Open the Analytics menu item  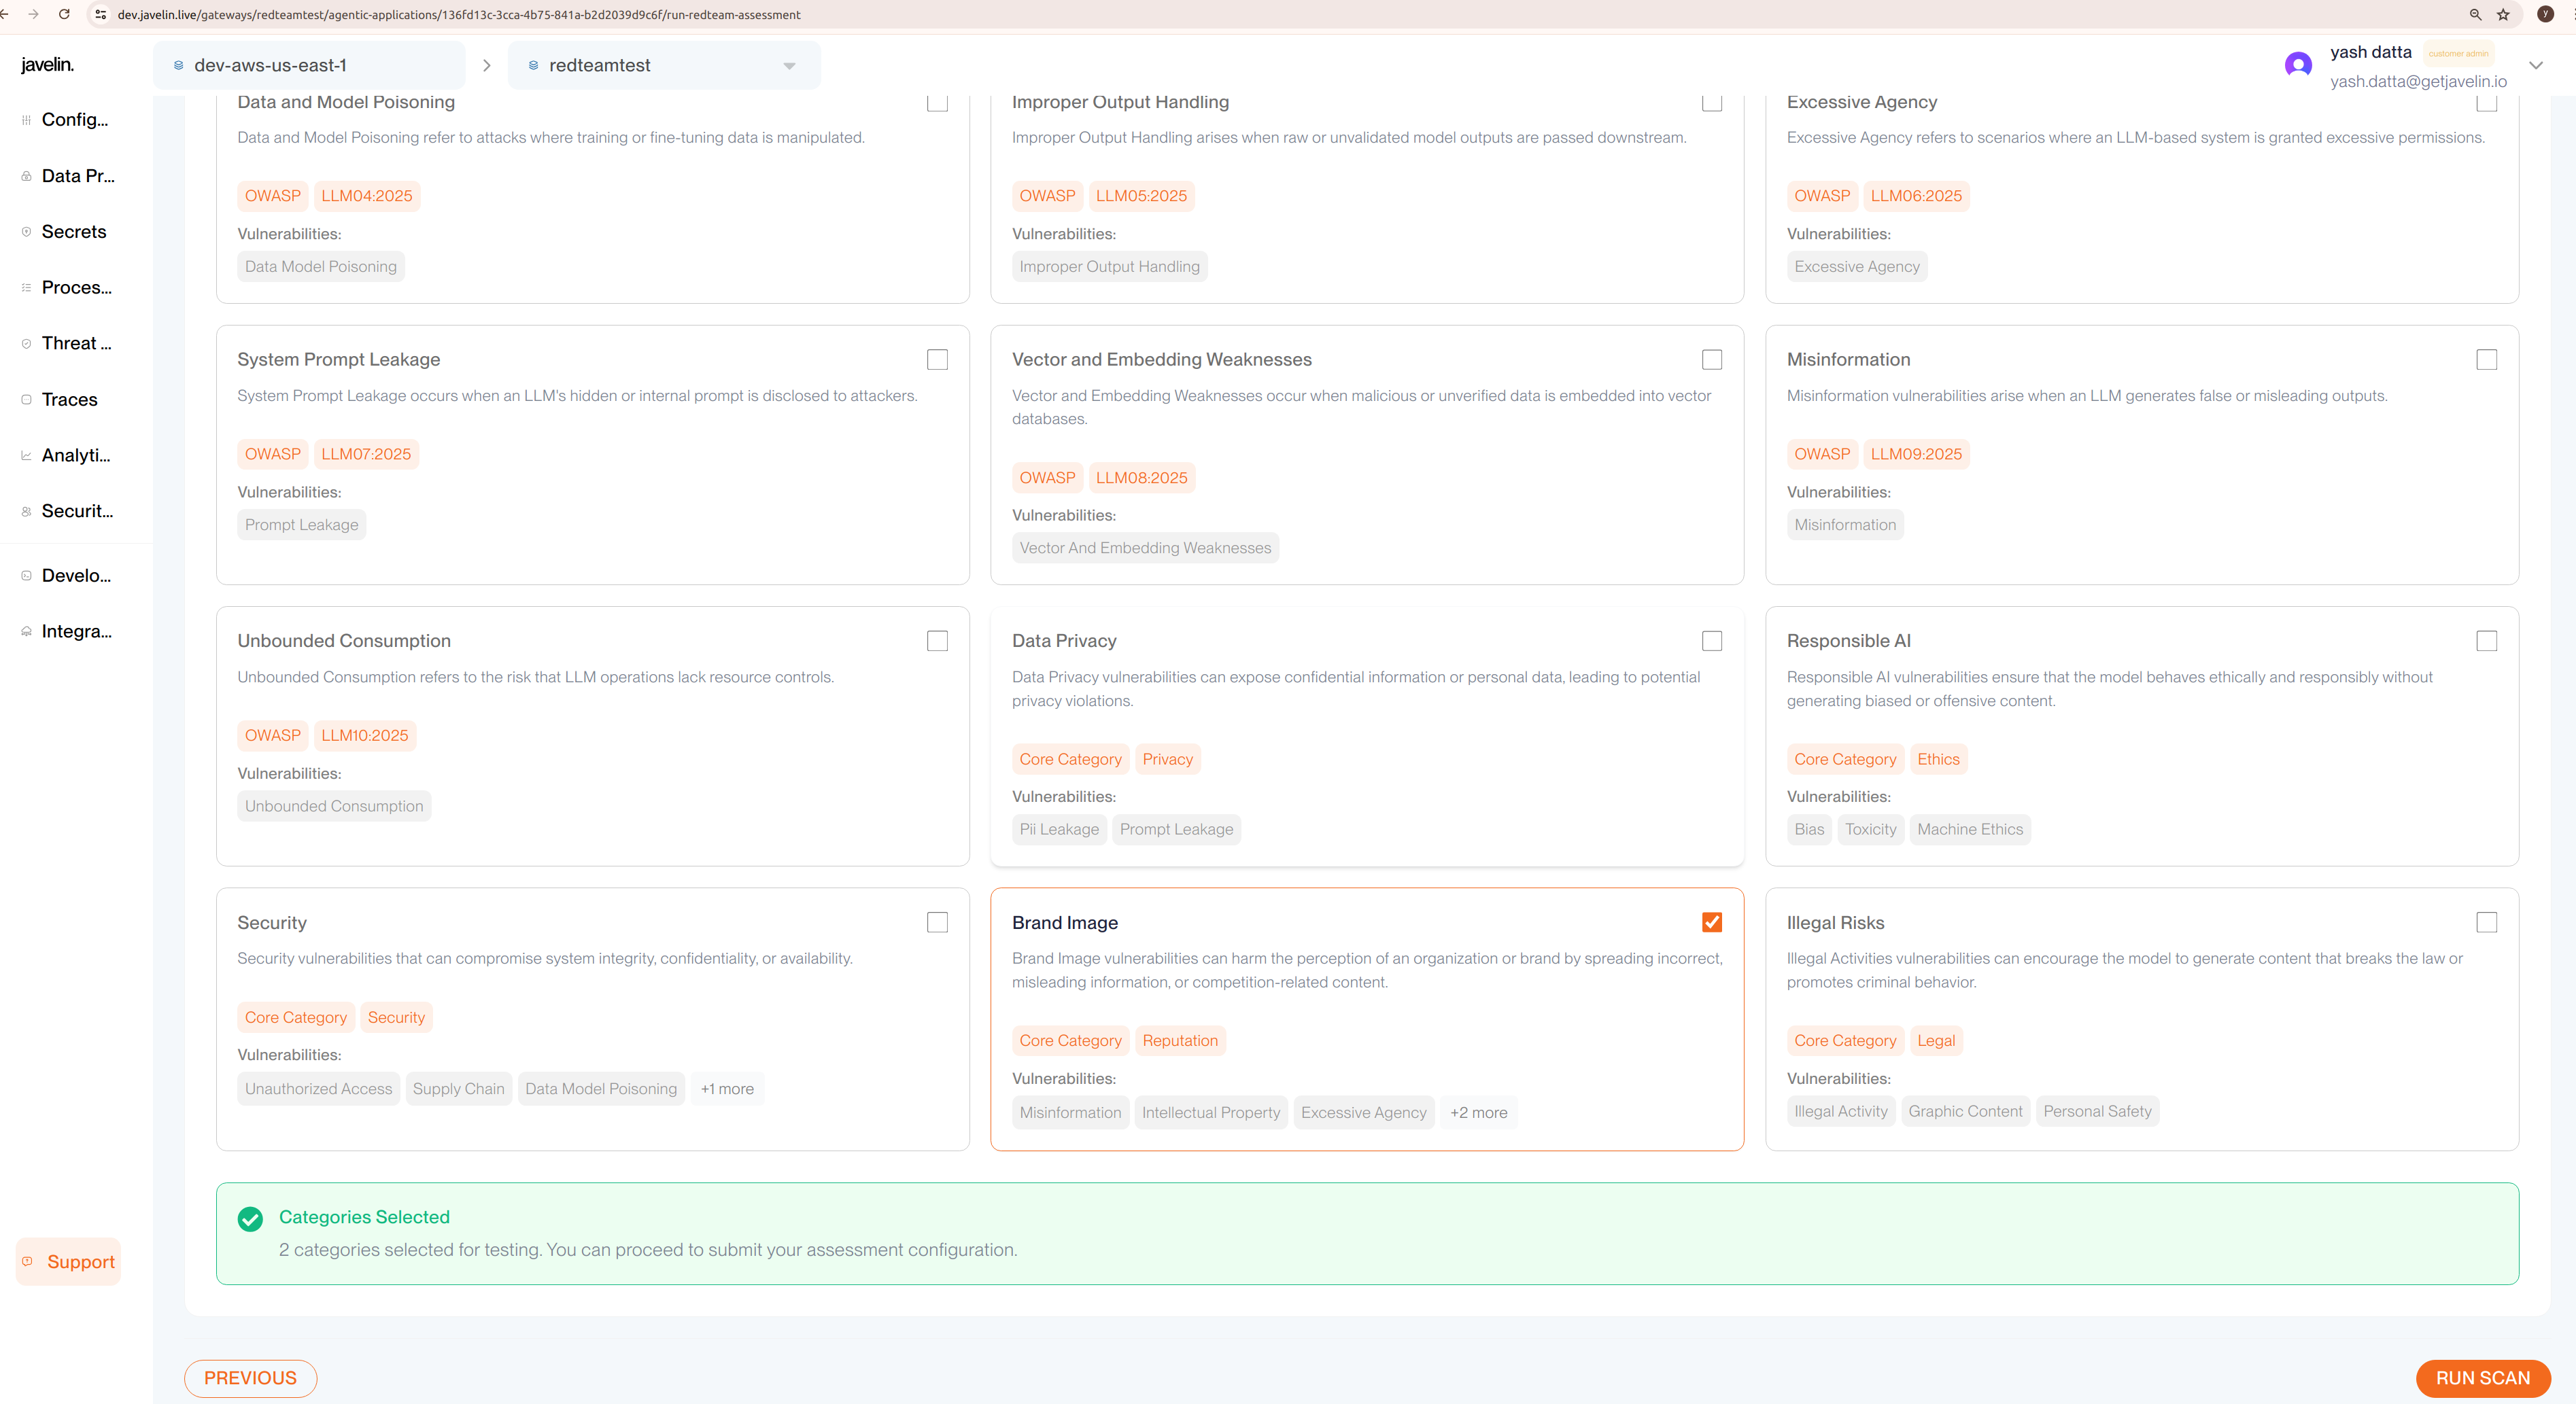pos(76,456)
